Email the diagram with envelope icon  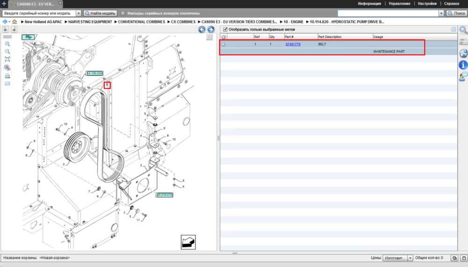[7, 84]
